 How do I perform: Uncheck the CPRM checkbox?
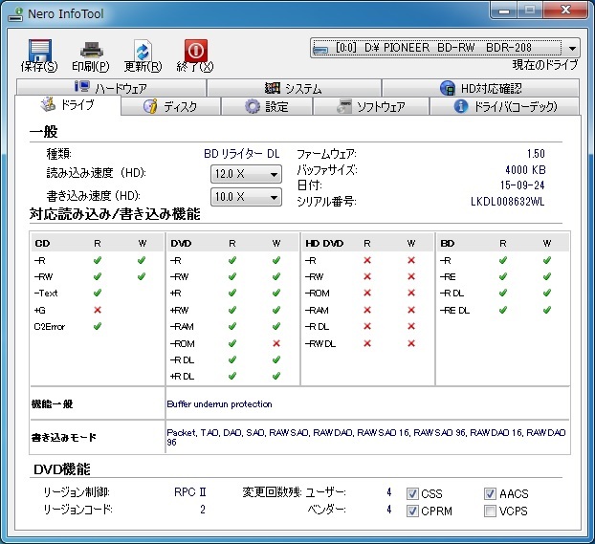pyautogui.click(x=413, y=511)
